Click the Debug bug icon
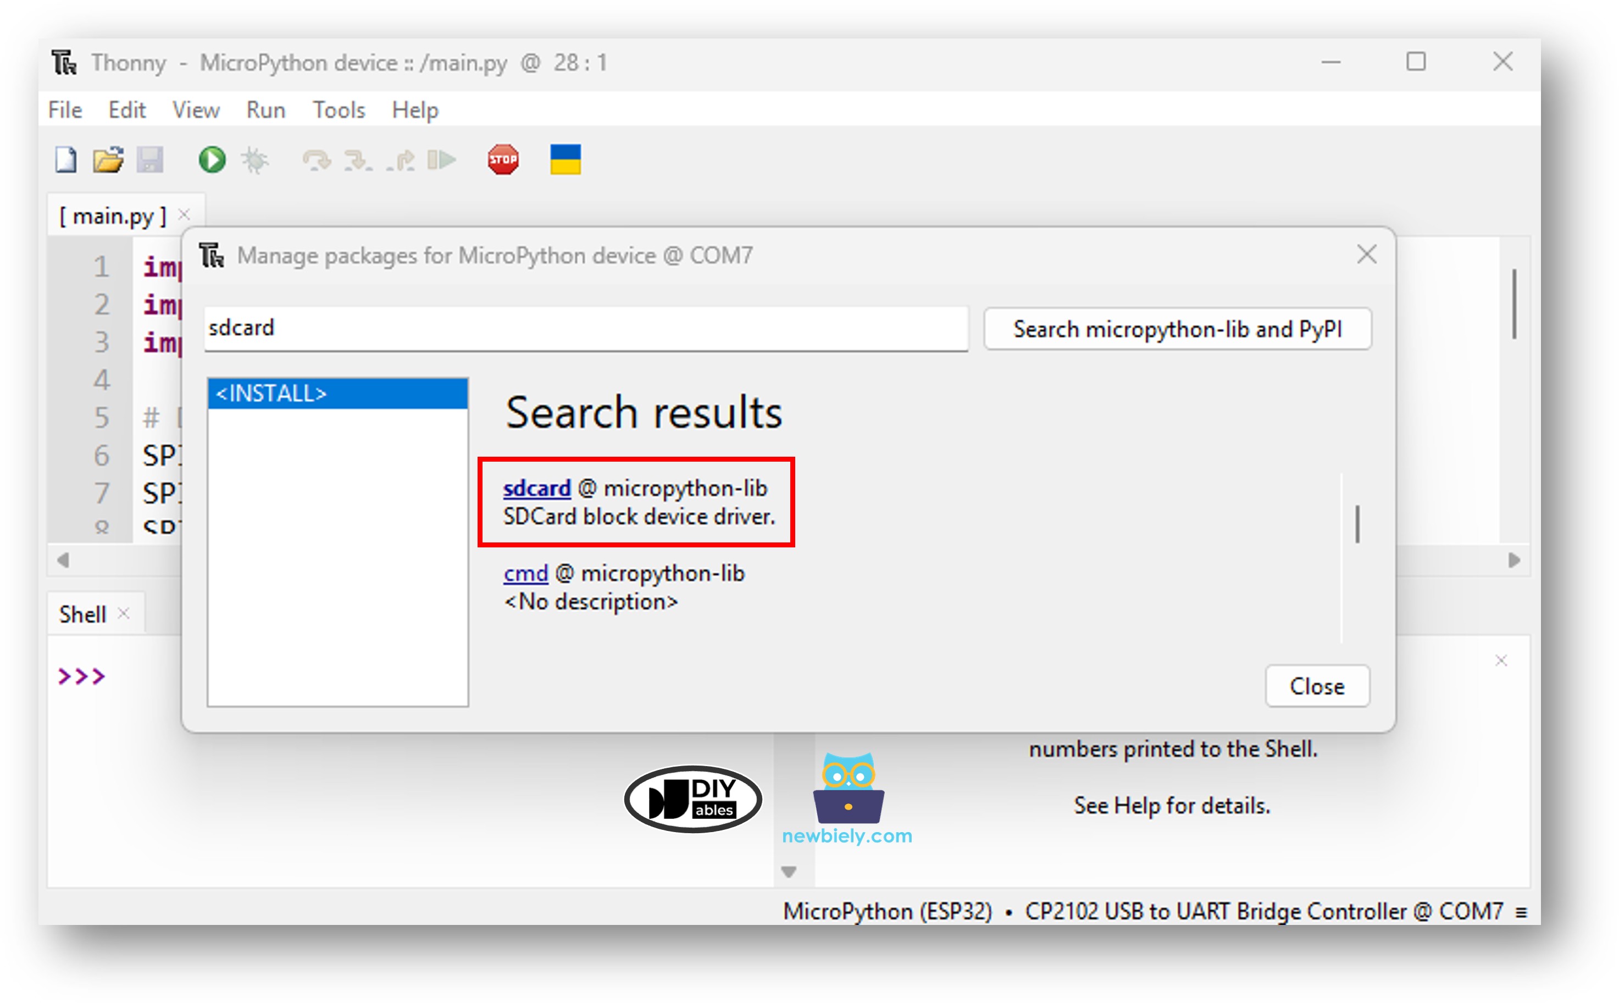Image resolution: width=1619 pixels, height=1003 pixels. (x=254, y=160)
